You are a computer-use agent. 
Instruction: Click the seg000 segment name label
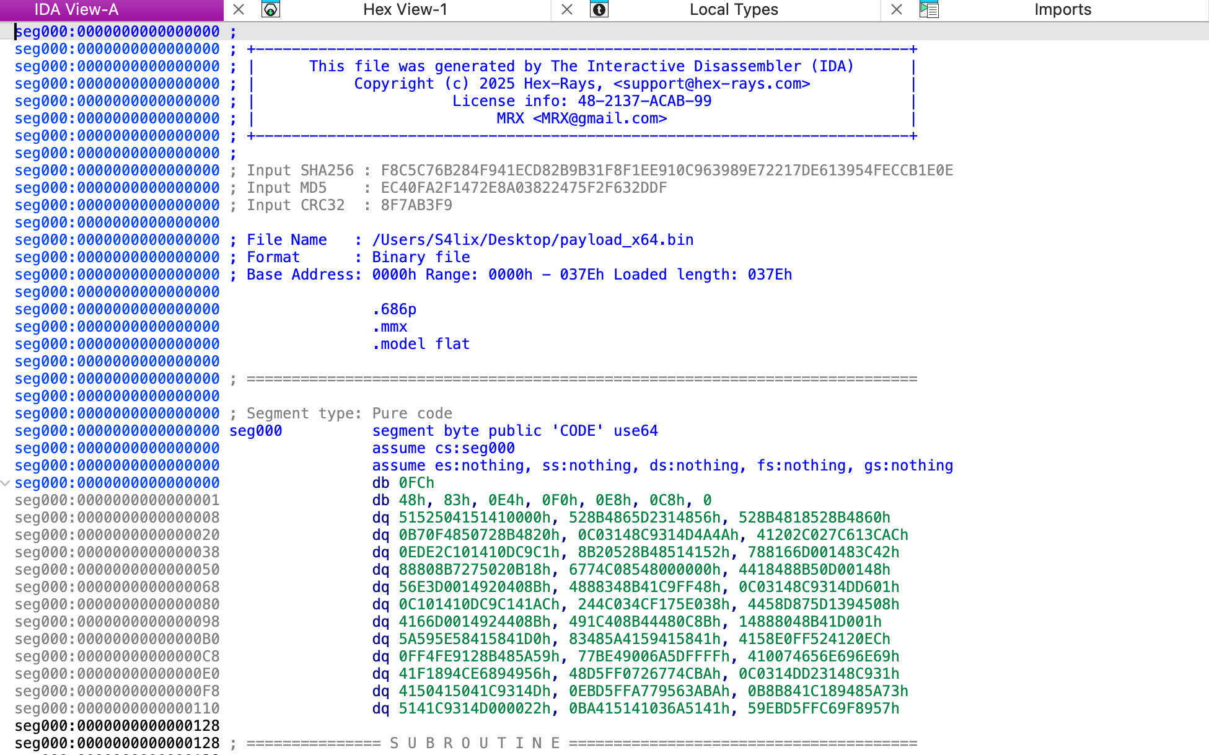pos(255,431)
